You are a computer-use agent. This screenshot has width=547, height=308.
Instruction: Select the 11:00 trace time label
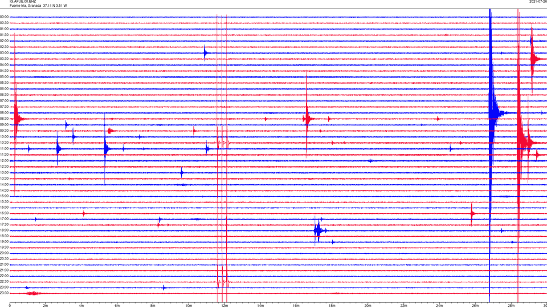[x=5, y=148]
